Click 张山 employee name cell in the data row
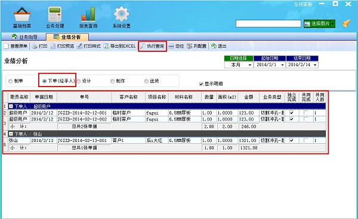The width and height of the screenshot is (358, 219). [x=19, y=140]
